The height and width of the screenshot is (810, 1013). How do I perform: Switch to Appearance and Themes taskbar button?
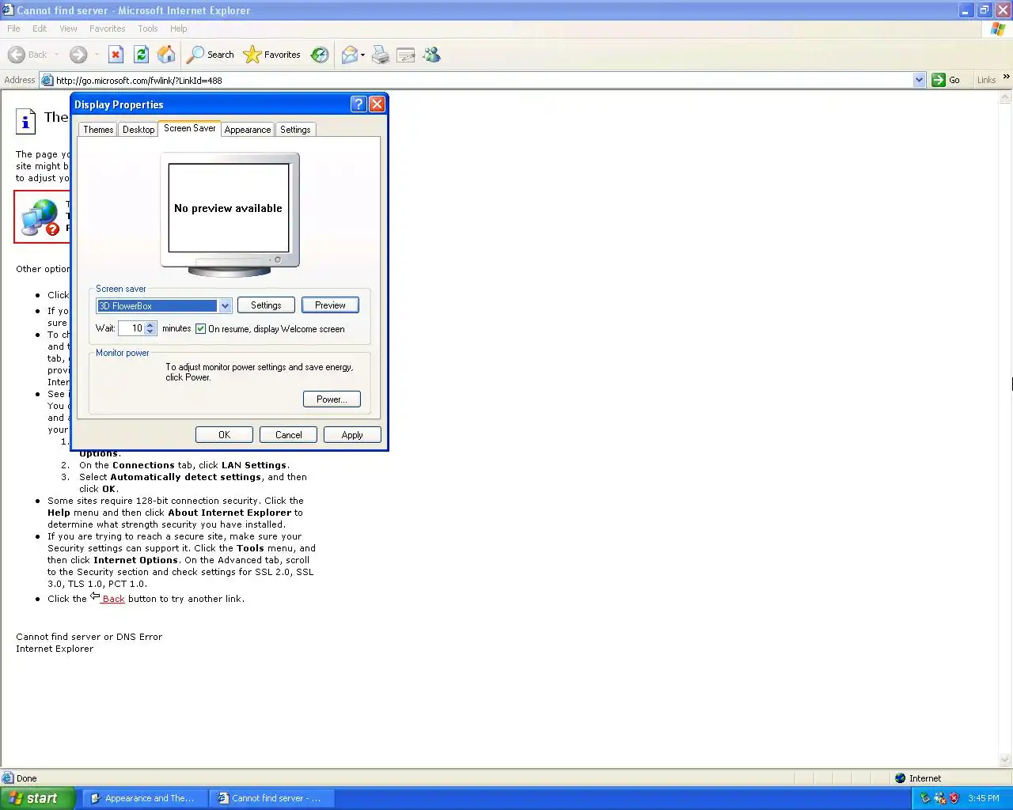tap(145, 798)
